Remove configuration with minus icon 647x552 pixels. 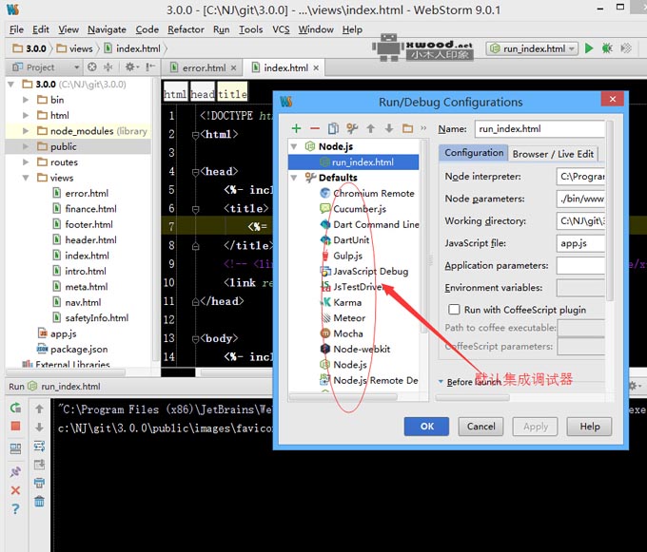coord(314,128)
